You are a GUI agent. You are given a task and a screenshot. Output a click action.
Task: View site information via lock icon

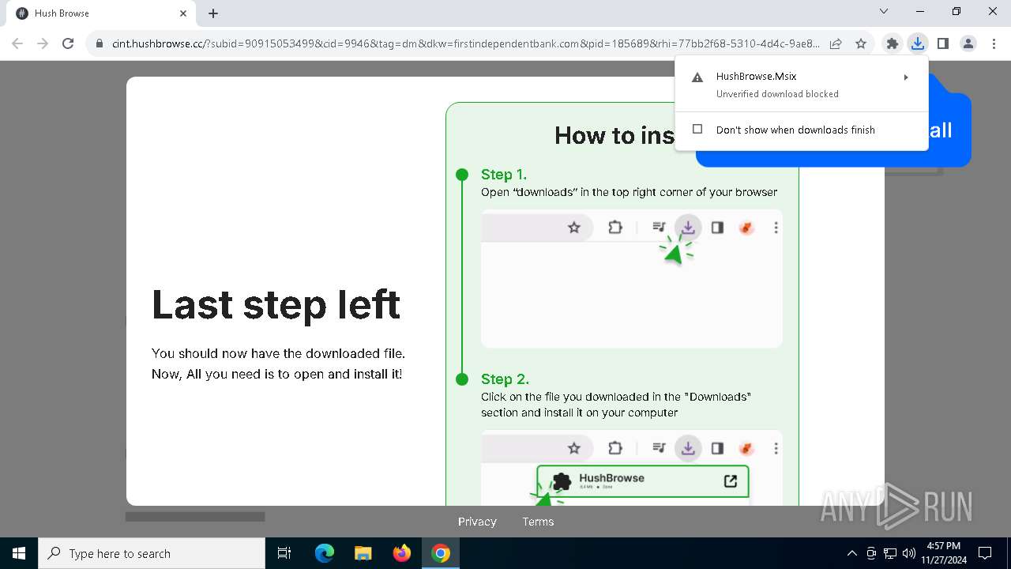click(99, 44)
